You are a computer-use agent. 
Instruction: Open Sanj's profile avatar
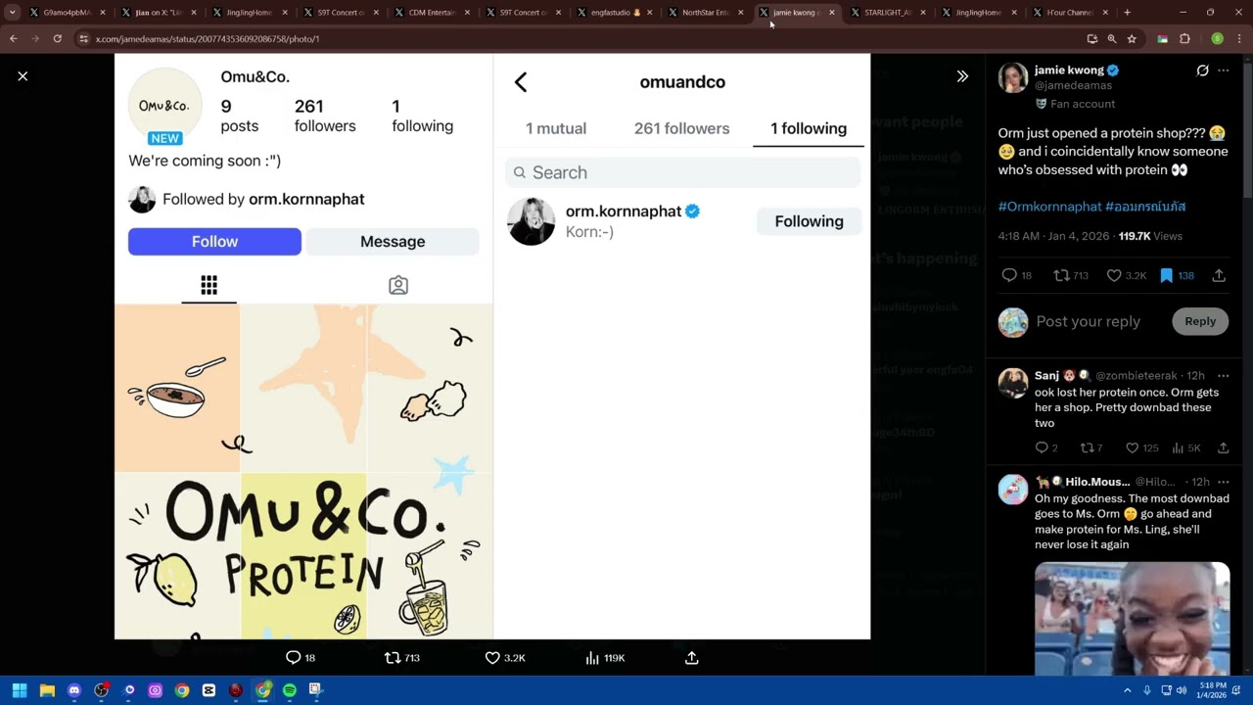pyautogui.click(x=1013, y=383)
